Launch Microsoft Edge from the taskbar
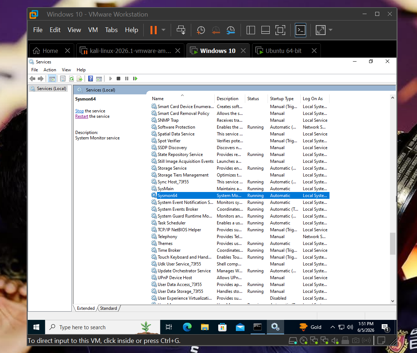 click(x=187, y=327)
